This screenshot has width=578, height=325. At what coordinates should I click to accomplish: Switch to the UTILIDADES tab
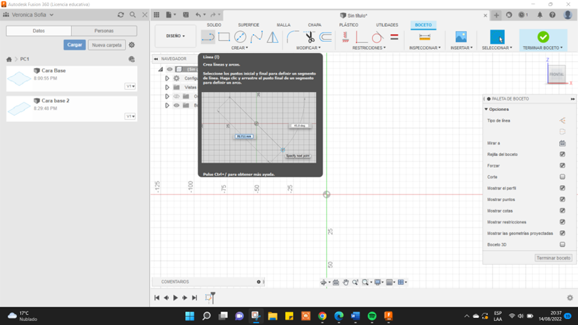tap(387, 25)
